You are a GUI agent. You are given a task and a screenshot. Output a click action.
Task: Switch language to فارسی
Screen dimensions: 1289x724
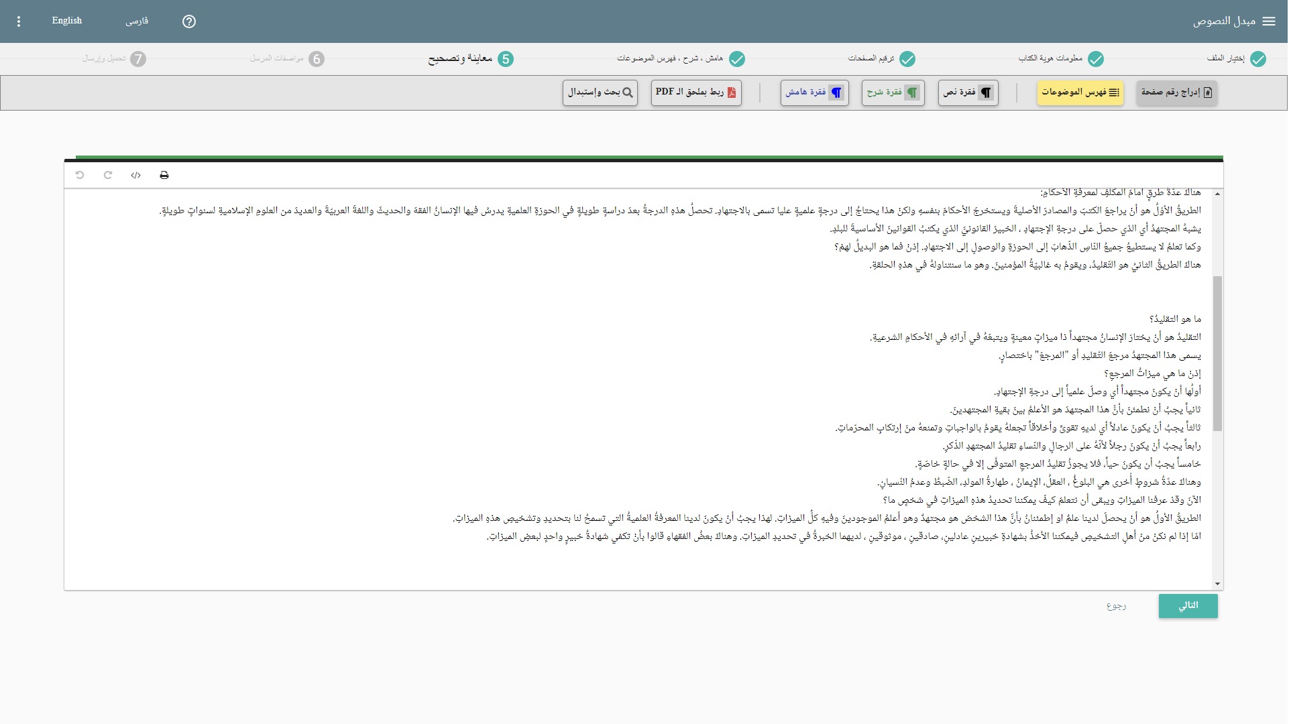(137, 21)
